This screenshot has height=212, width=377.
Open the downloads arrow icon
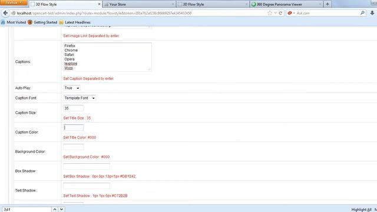[372, 13]
